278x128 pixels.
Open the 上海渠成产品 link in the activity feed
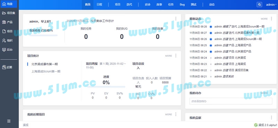[243, 45]
